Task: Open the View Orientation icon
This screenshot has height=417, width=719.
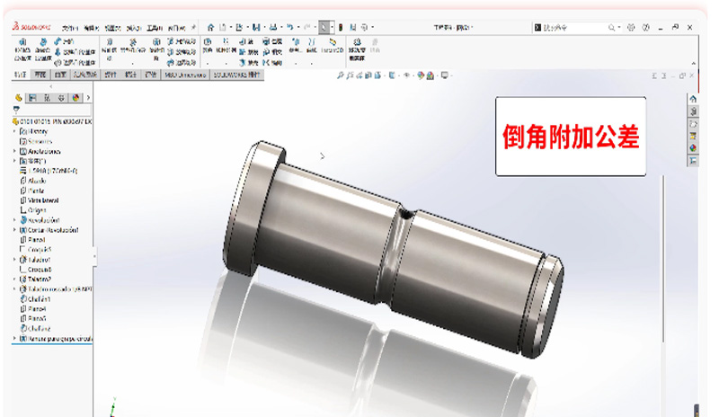Action: click(x=377, y=75)
